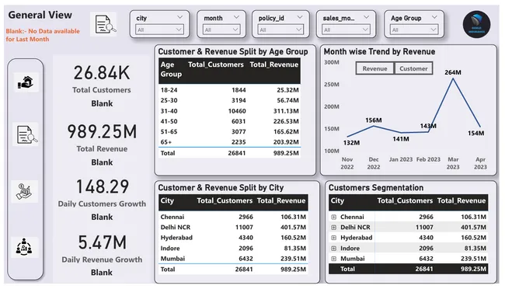This screenshot has height=289, width=505.
Task: Switch the trend chart to Revenue
Action: click(374, 68)
